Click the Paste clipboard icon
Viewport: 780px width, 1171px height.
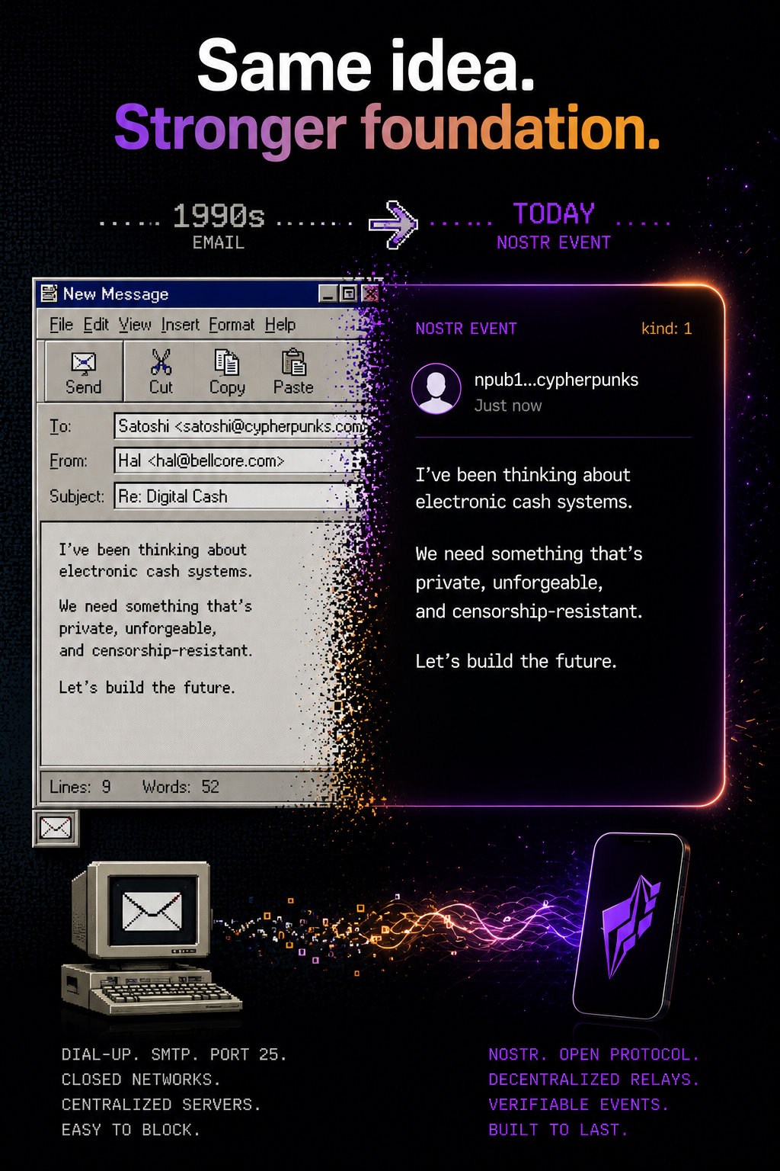[x=293, y=362]
